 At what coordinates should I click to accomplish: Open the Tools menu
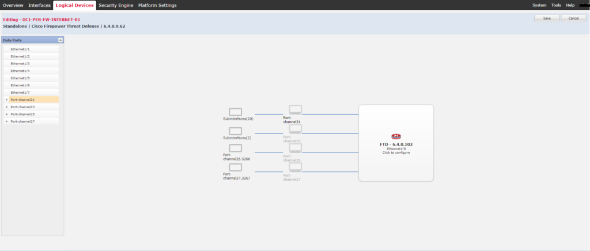pos(556,5)
